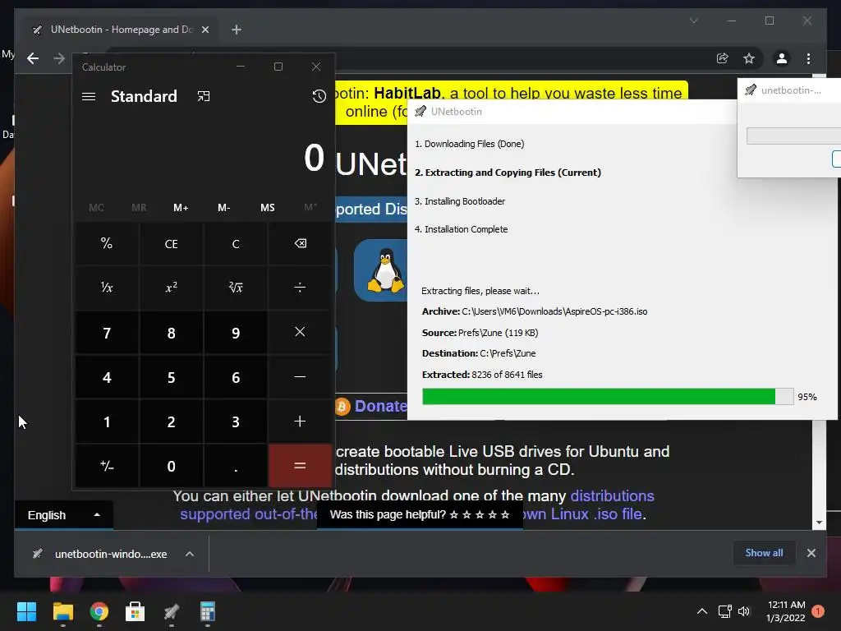This screenshot has width=841, height=631.
Task: Click the plus operator key
Action: point(300,421)
